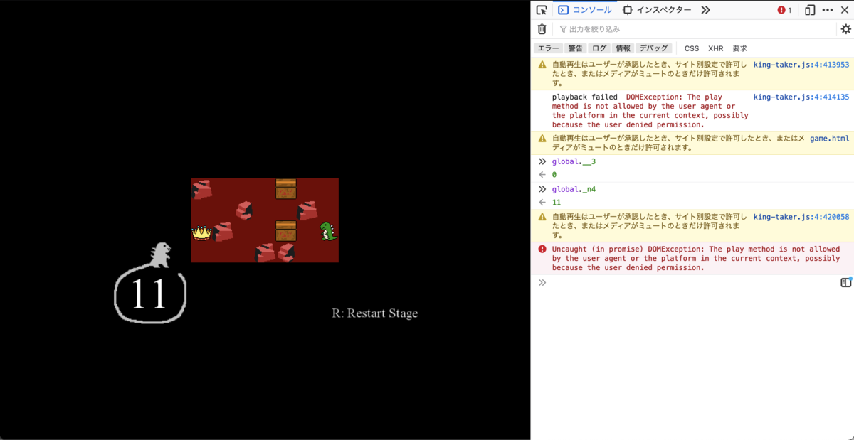Toggle the 警告 warnings filter
Screen dimensions: 854x440
(575, 48)
